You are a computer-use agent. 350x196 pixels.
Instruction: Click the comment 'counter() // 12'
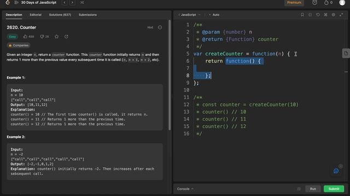coord(224,126)
